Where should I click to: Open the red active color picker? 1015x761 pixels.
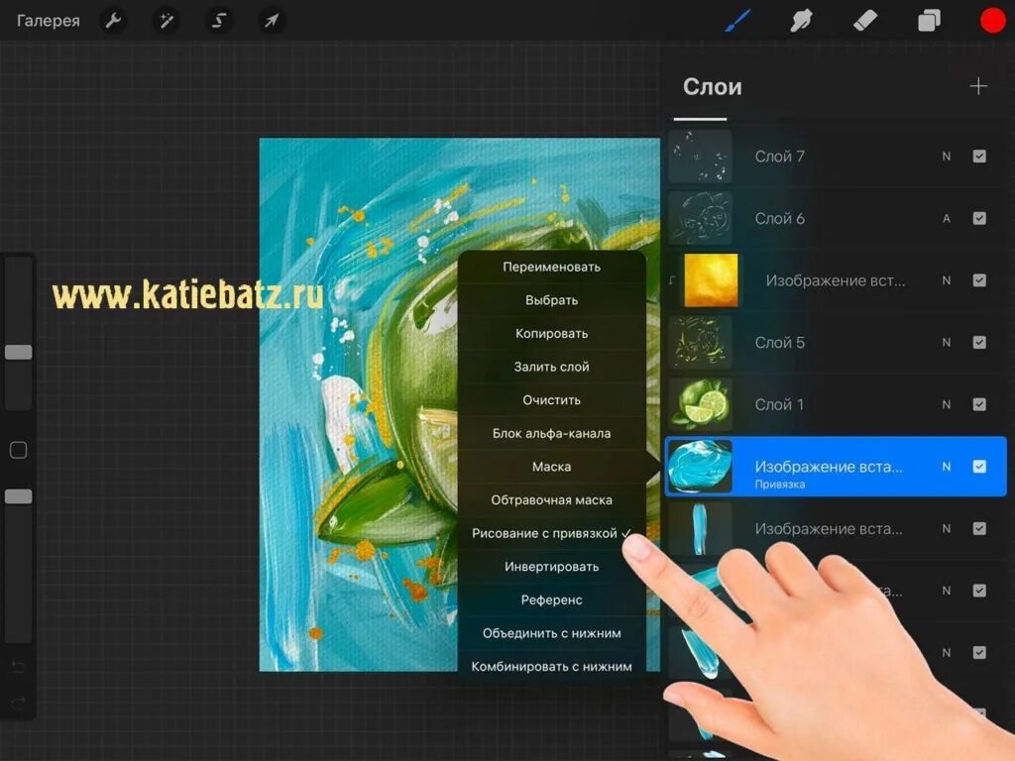[x=992, y=21]
